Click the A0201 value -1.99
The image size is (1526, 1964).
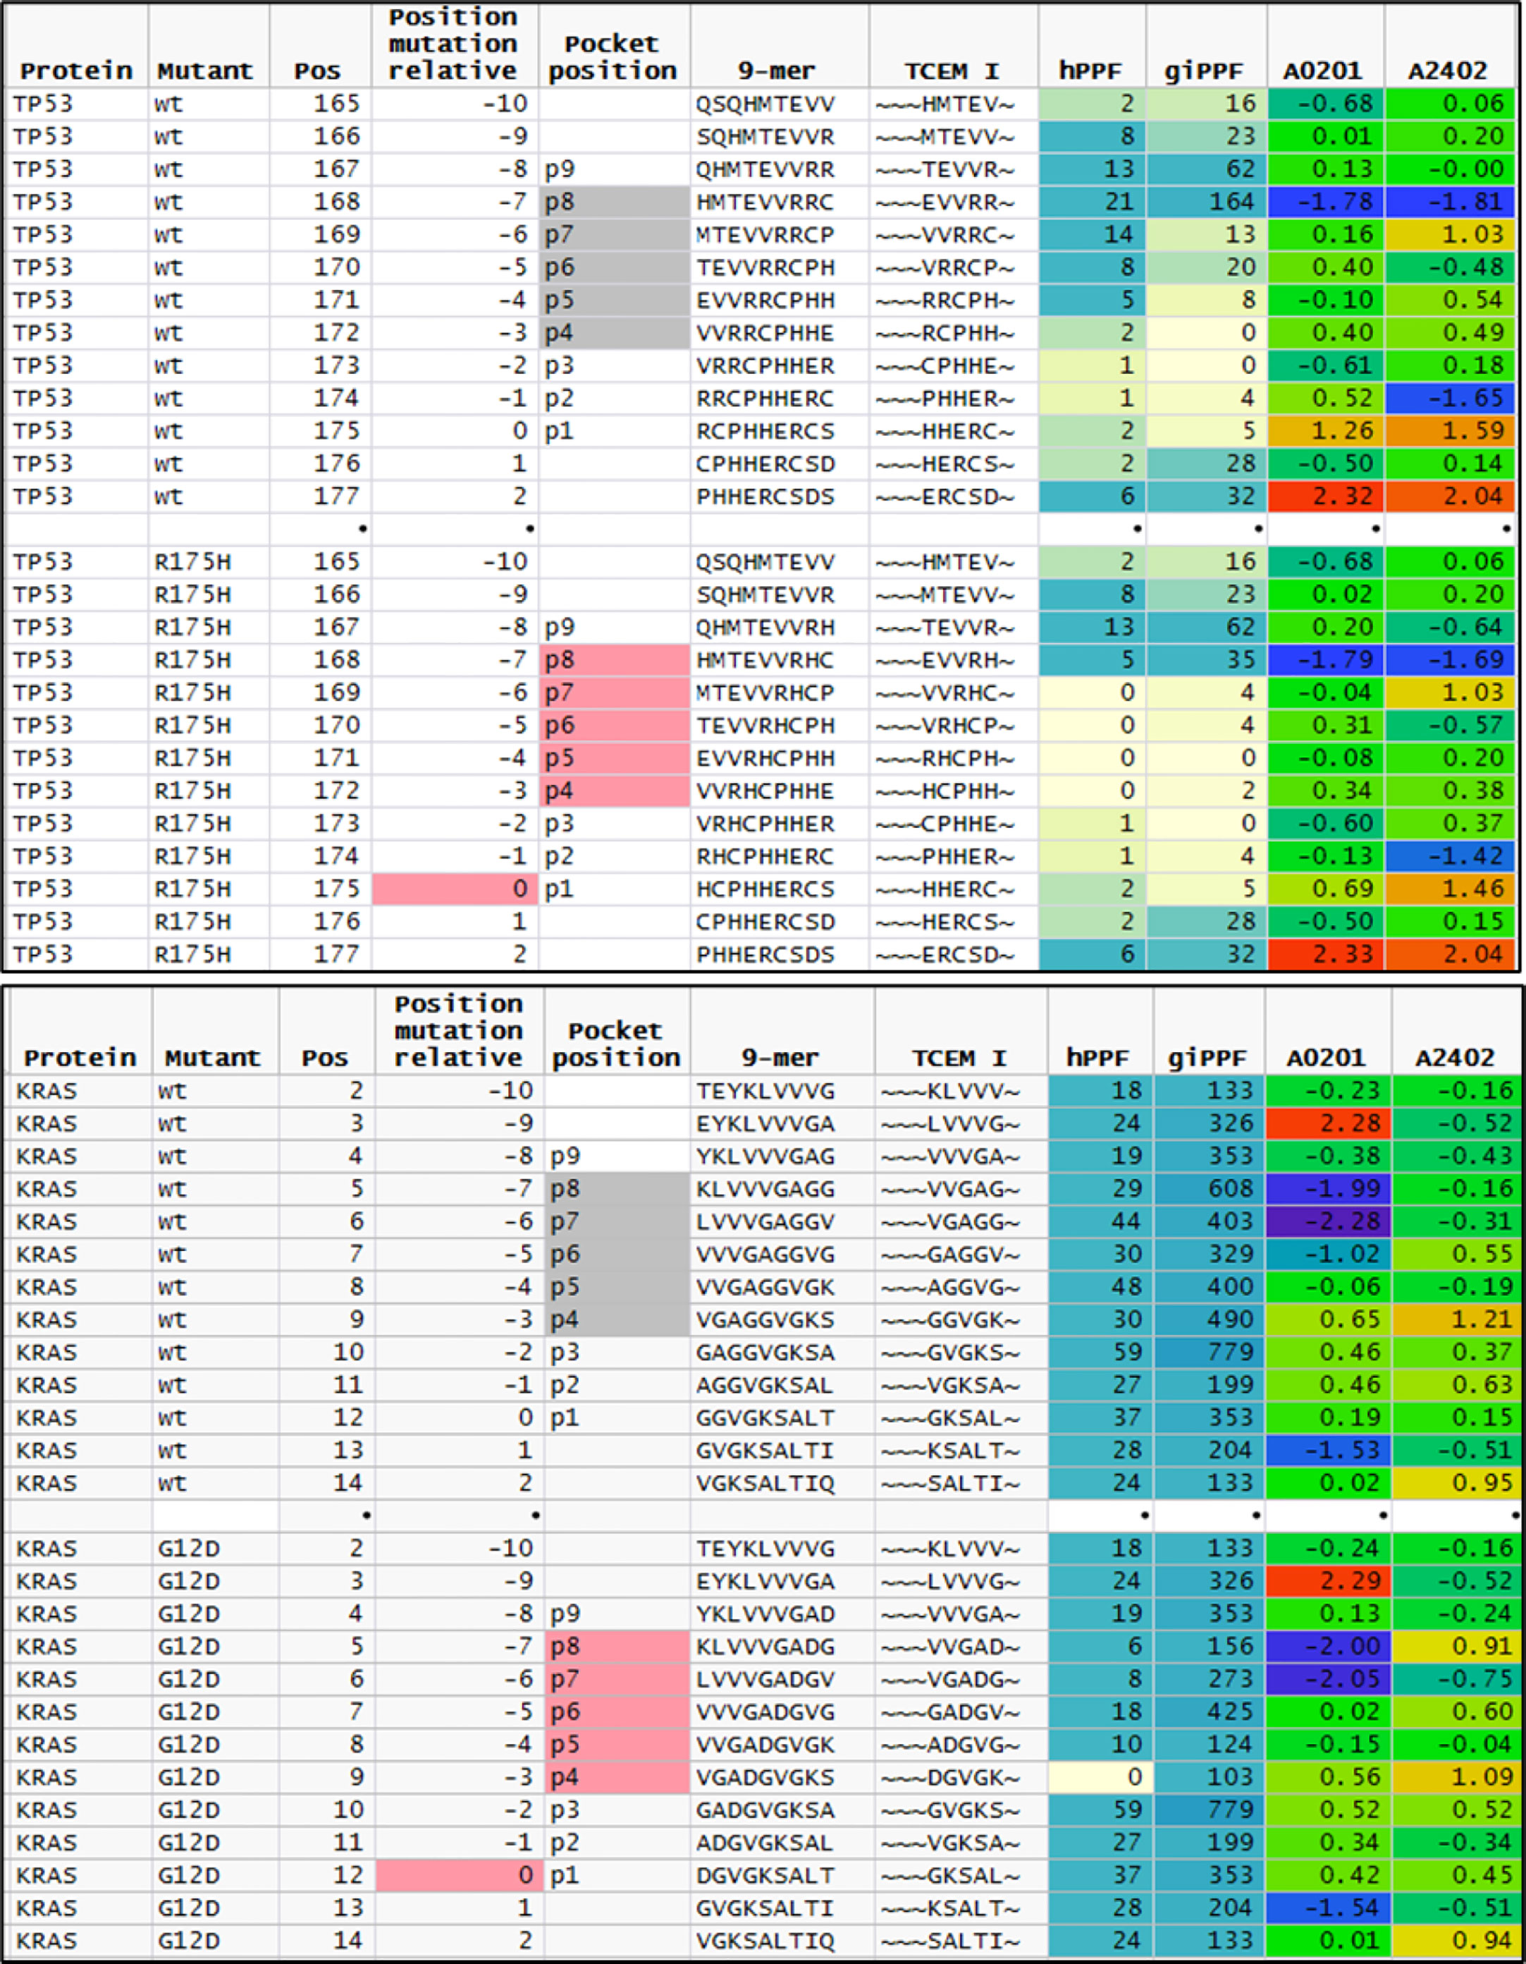coord(1328,1189)
